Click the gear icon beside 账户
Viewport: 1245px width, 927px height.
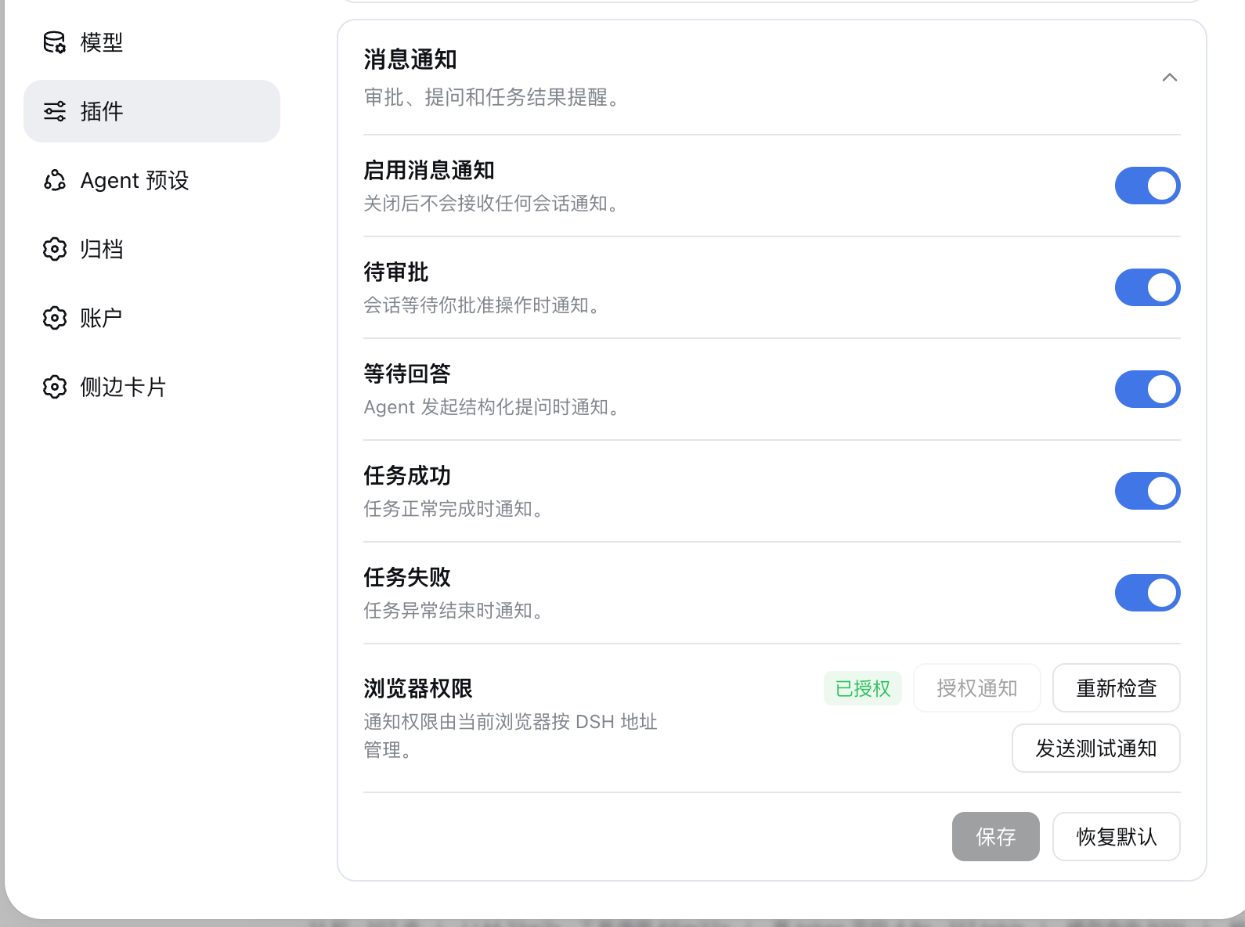tap(55, 318)
